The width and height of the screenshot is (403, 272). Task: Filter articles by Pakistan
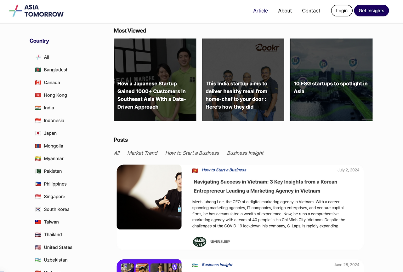[x=53, y=171]
